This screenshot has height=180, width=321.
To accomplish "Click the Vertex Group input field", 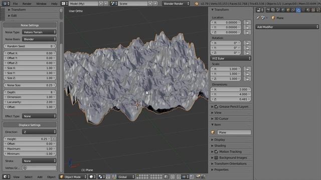I will tap(39, 168).
